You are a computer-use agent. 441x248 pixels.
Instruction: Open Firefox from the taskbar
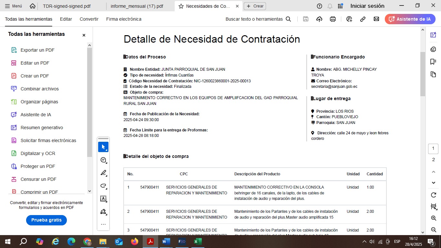coord(135,242)
